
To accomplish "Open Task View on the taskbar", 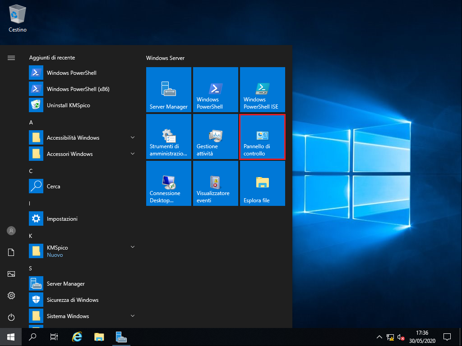I will [54, 337].
